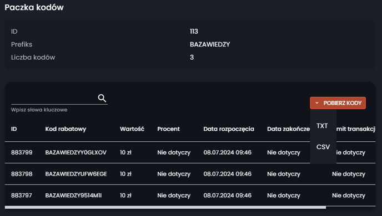
Task: Select code BAZAWIEDZYY0GLXOV cell
Action: (x=76, y=153)
